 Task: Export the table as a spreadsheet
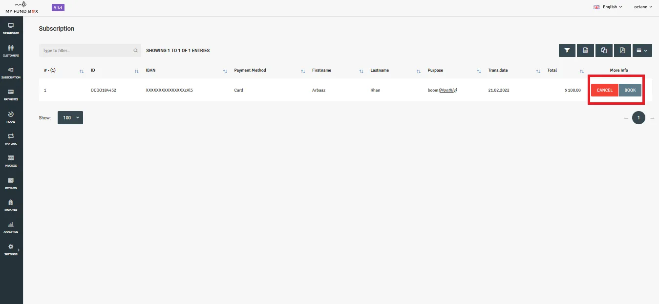tap(585, 50)
